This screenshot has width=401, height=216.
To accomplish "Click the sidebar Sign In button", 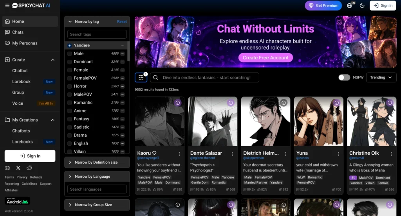I will [x=30, y=156].
